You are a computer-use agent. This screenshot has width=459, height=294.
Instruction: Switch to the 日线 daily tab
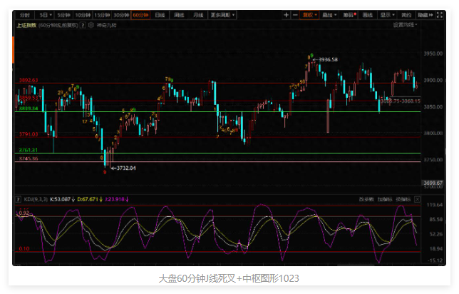click(x=159, y=14)
